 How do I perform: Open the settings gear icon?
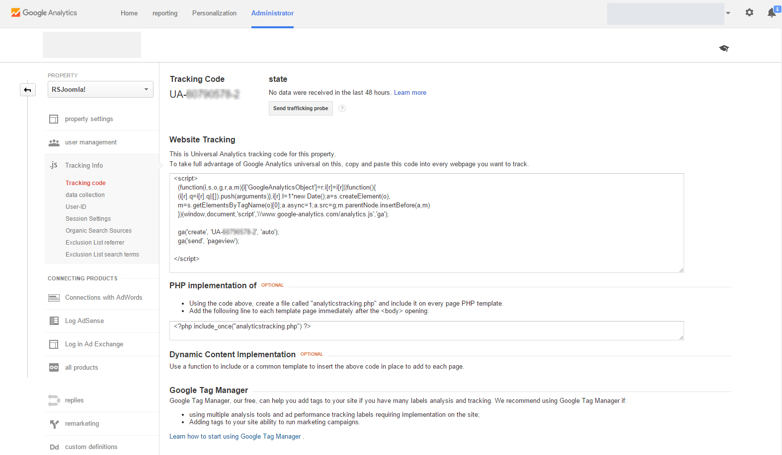749,12
